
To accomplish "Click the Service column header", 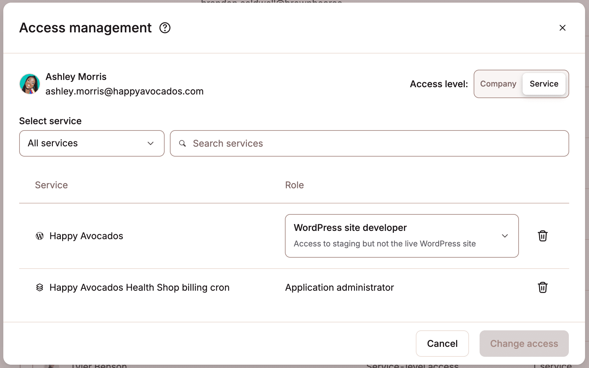I will coord(51,185).
